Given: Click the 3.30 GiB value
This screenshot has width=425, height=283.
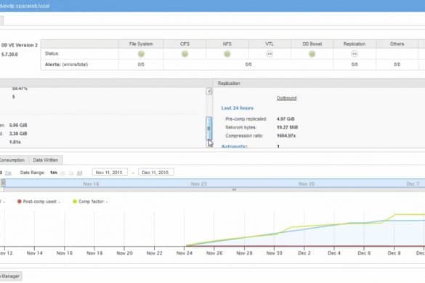Looking at the screenshot, I should [18, 134].
